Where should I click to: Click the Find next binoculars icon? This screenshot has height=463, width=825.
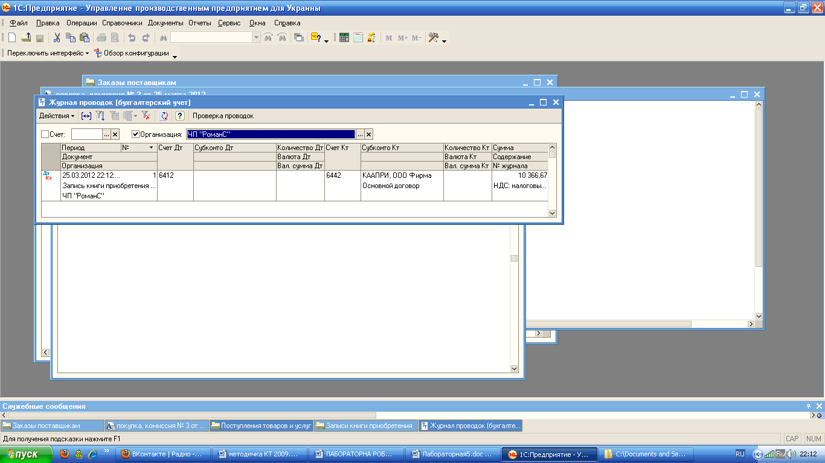coord(268,37)
